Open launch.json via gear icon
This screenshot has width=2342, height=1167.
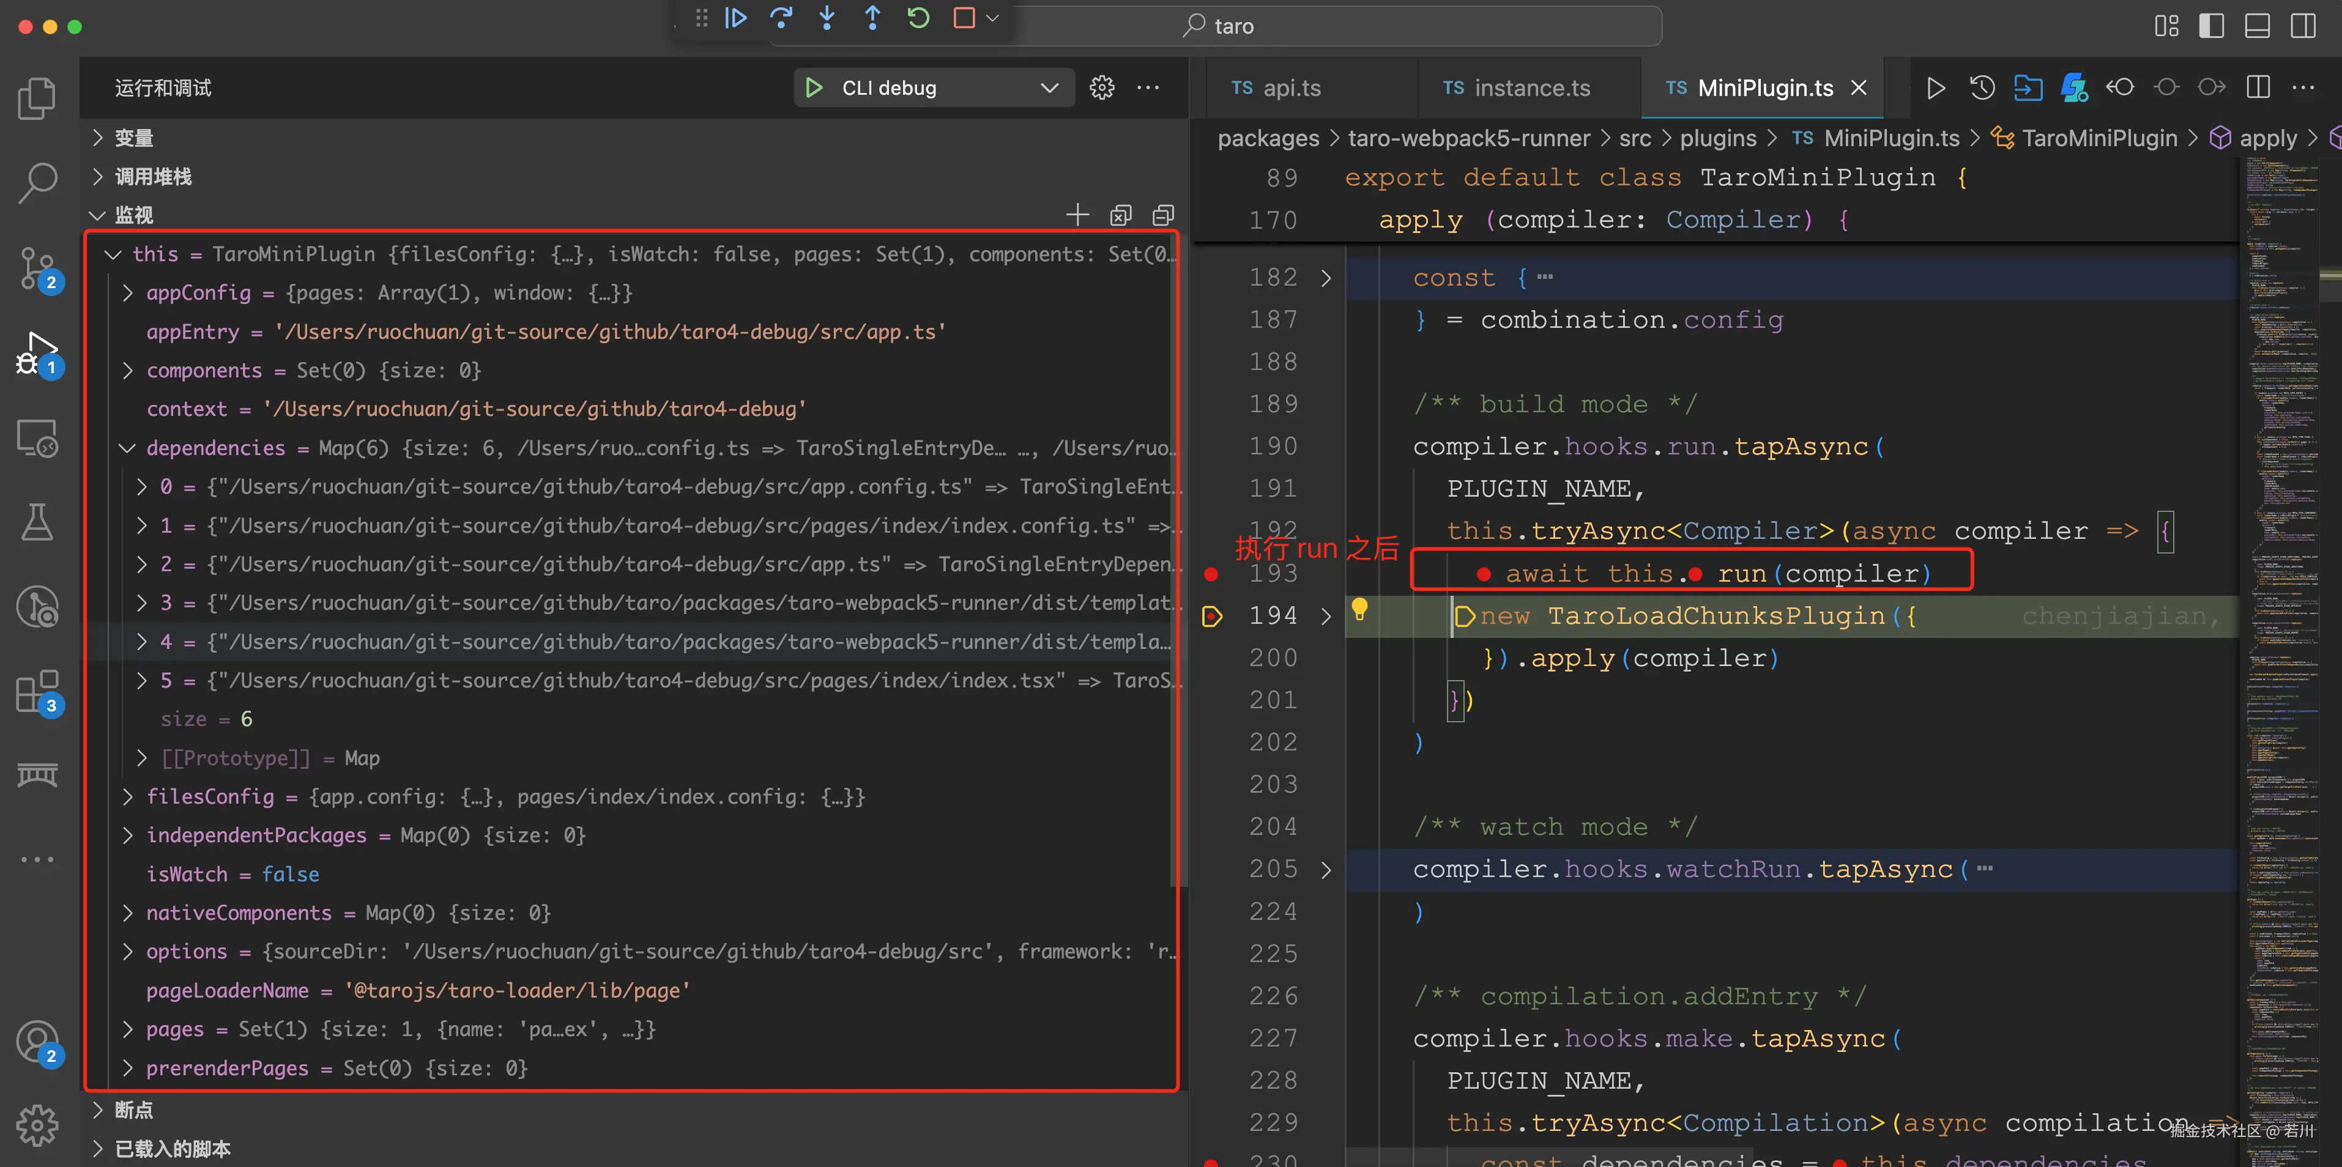(x=1102, y=87)
